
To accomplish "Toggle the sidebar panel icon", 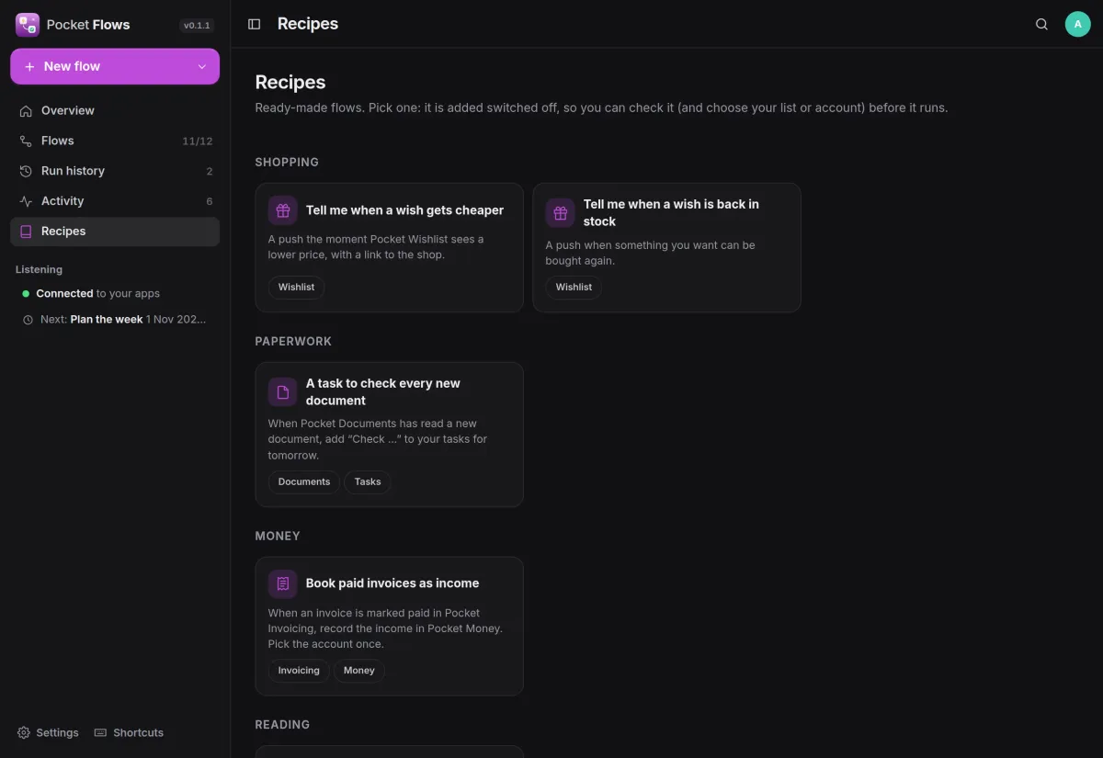I will click(x=255, y=24).
